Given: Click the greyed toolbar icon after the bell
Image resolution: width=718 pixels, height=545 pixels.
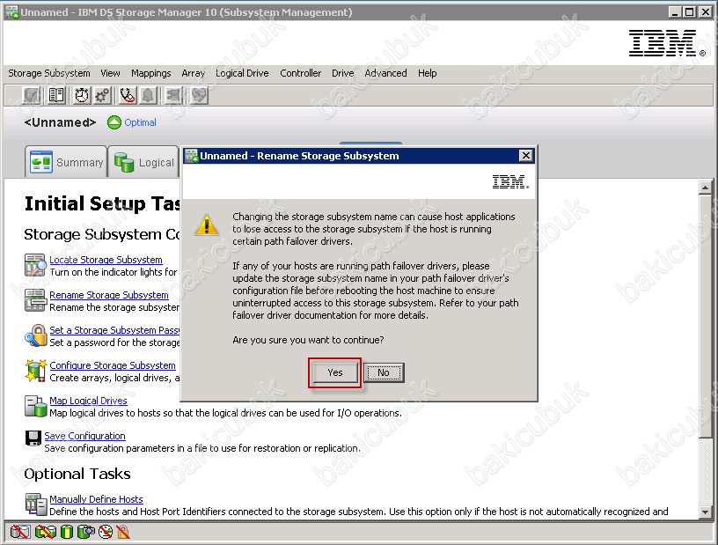Looking at the screenshot, I should (173, 95).
